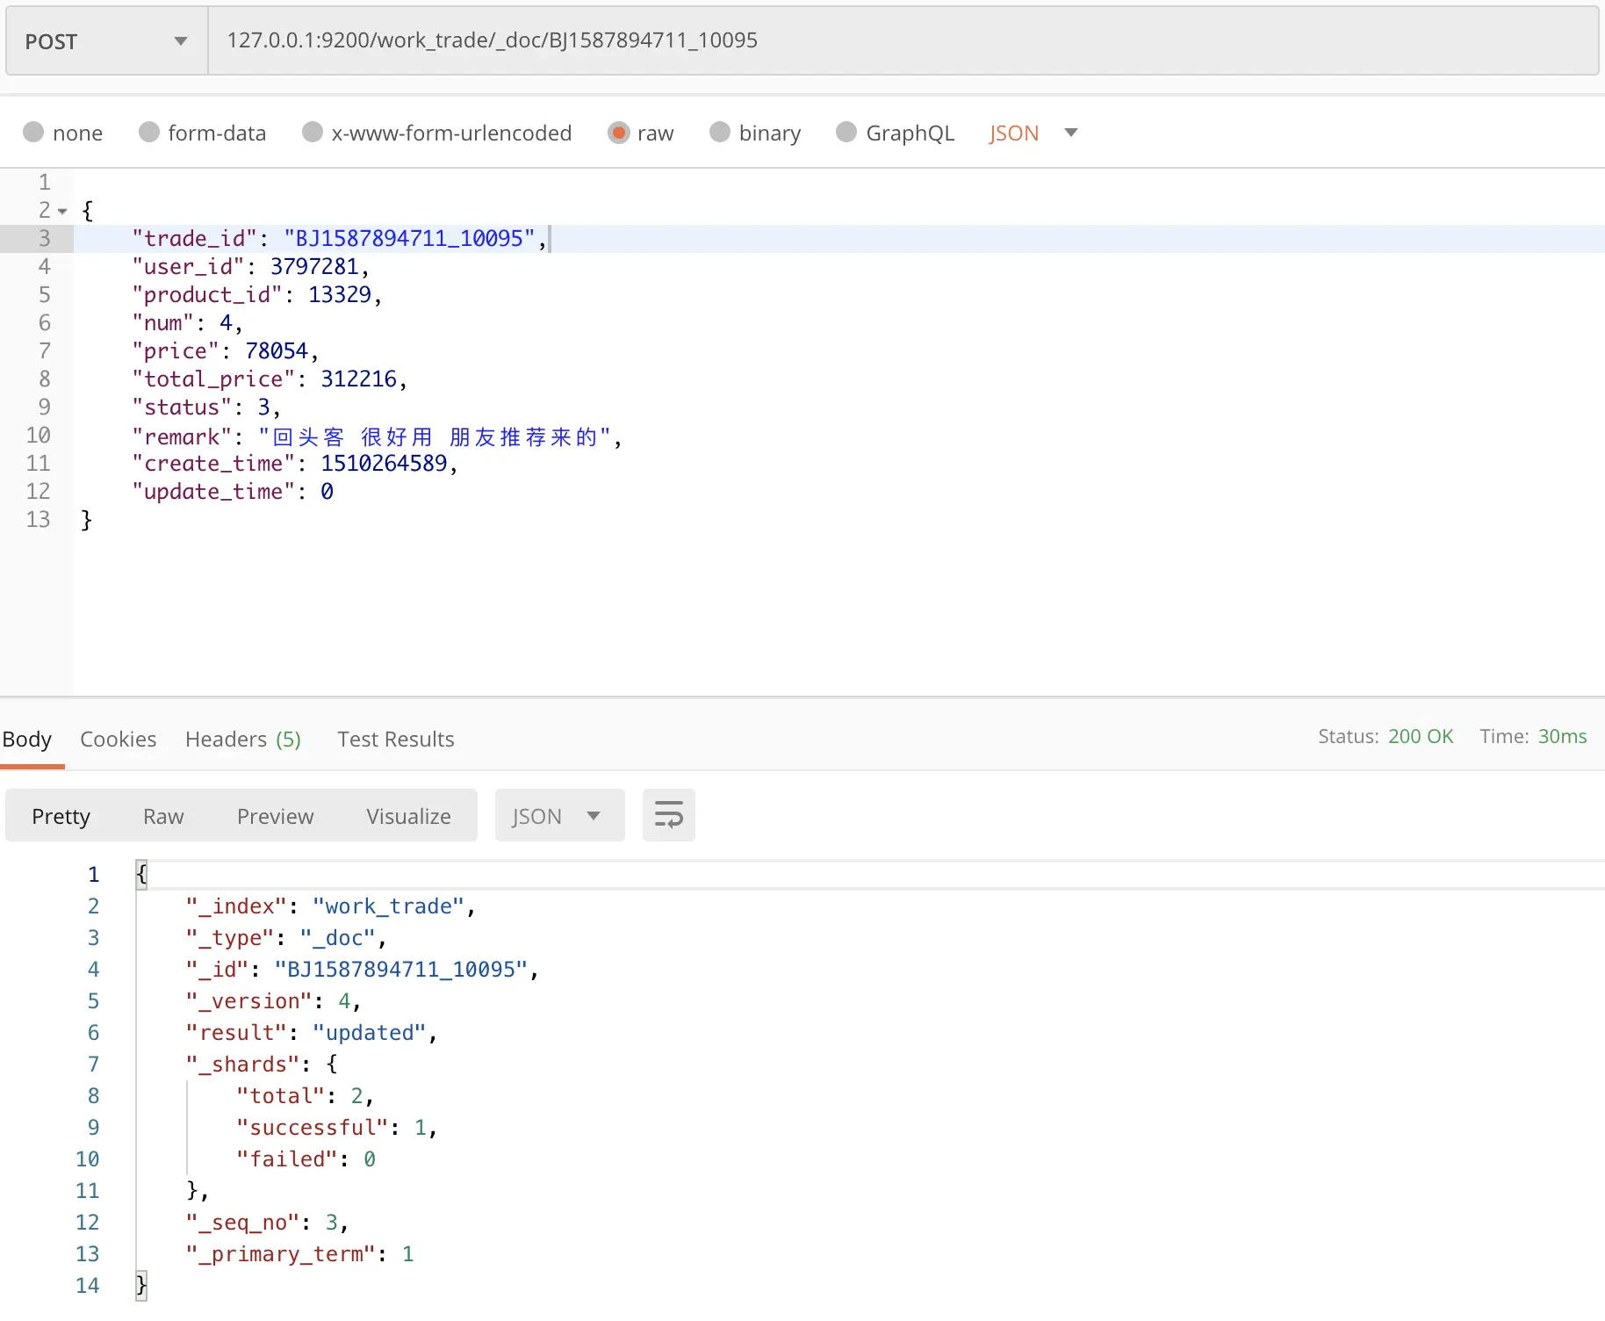This screenshot has height=1321, width=1605.
Task: Select the binary body type
Action: [755, 133]
